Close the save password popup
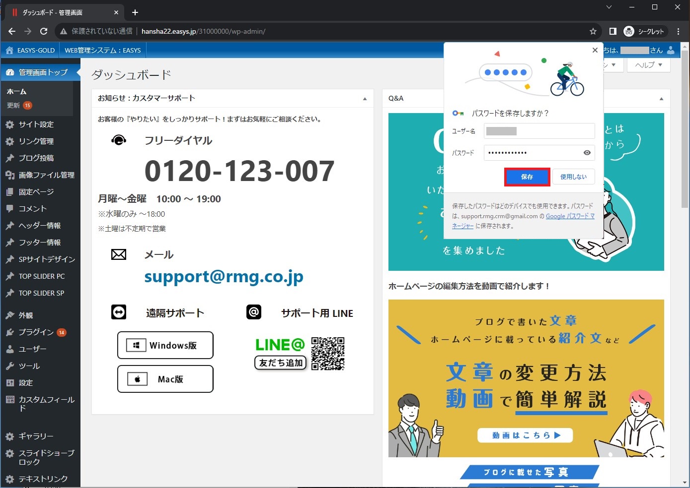 point(595,50)
